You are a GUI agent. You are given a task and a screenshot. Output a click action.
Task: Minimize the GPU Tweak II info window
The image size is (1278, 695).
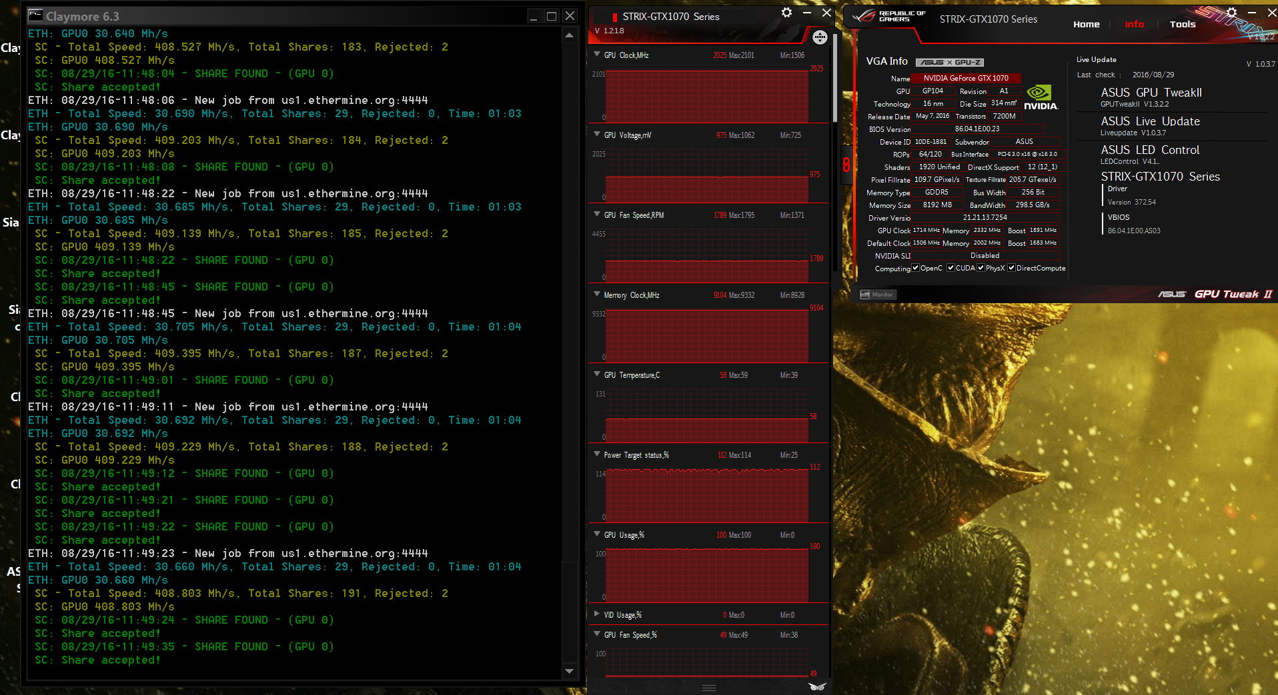[x=1252, y=13]
